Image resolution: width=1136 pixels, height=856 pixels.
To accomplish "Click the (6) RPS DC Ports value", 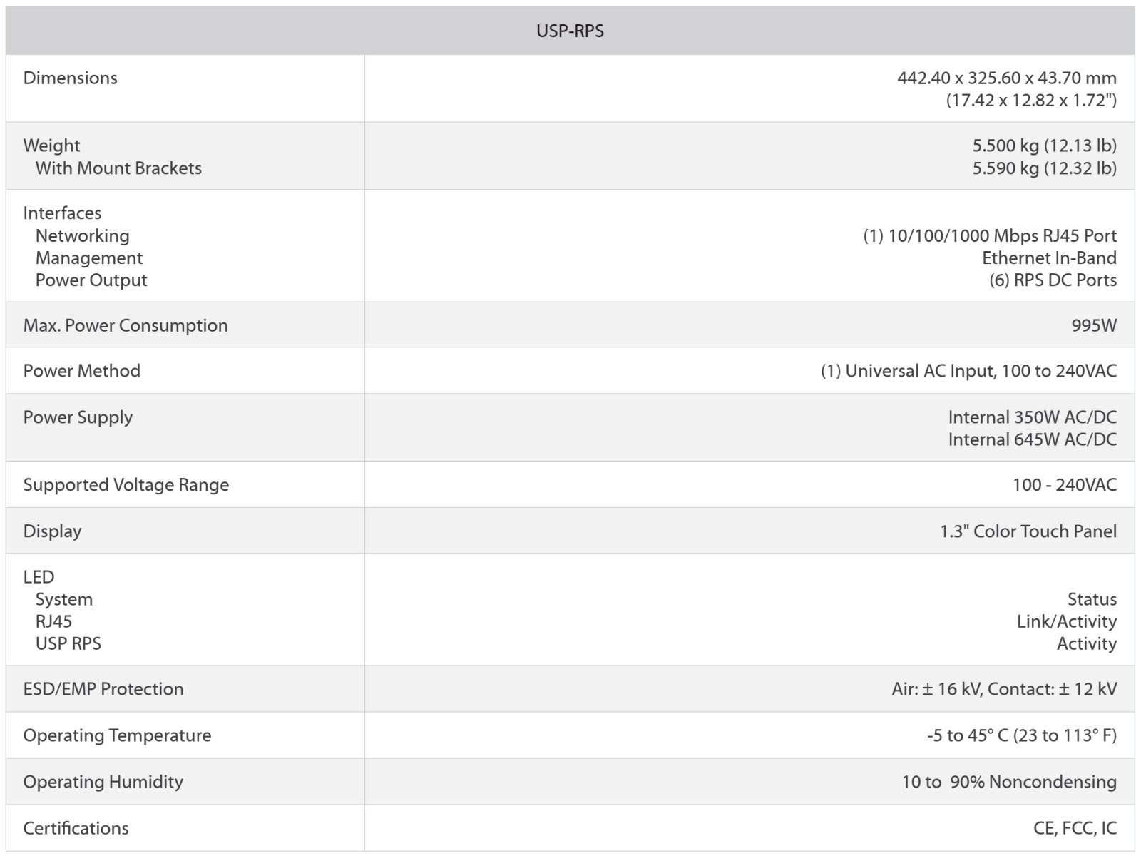I will tap(1053, 280).
